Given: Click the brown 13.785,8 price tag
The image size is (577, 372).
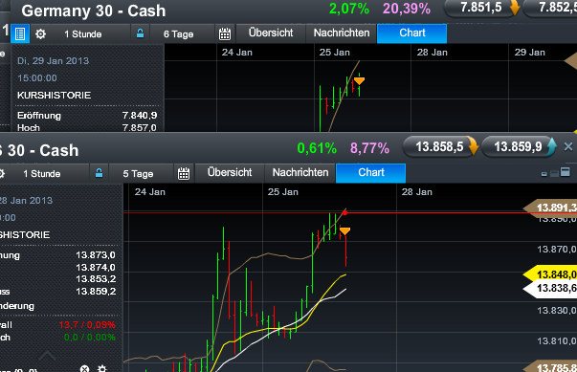Looking at the screenshot, I should (551, 367).
